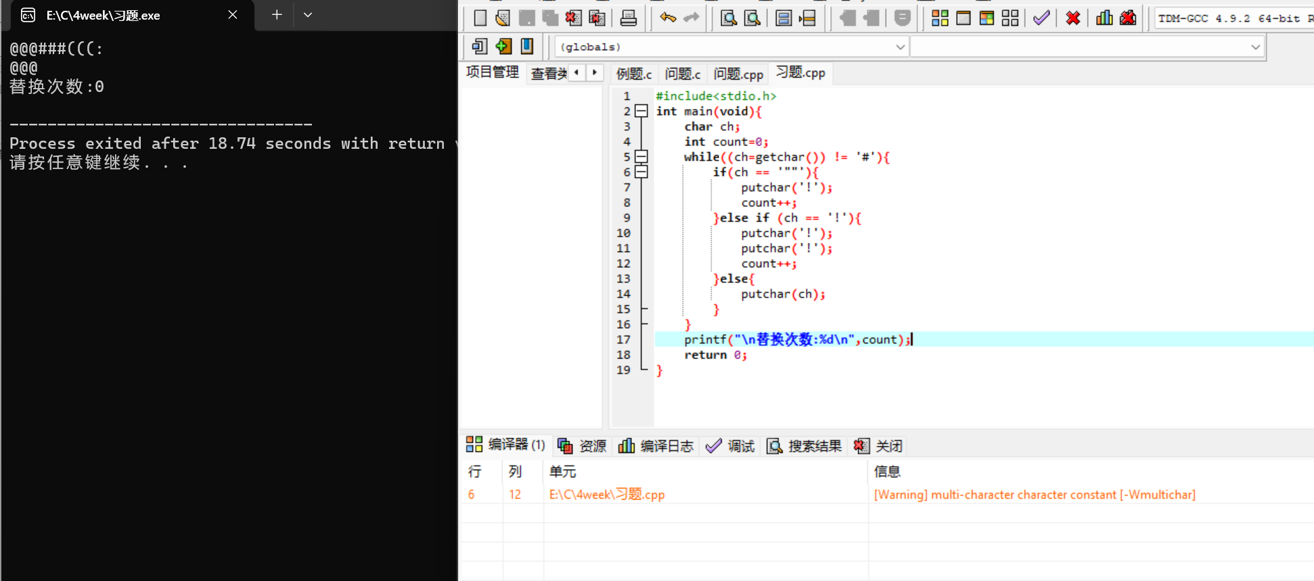Run the program with the window icon
The image size is (1314, 581).
click(x=964, y=18)
